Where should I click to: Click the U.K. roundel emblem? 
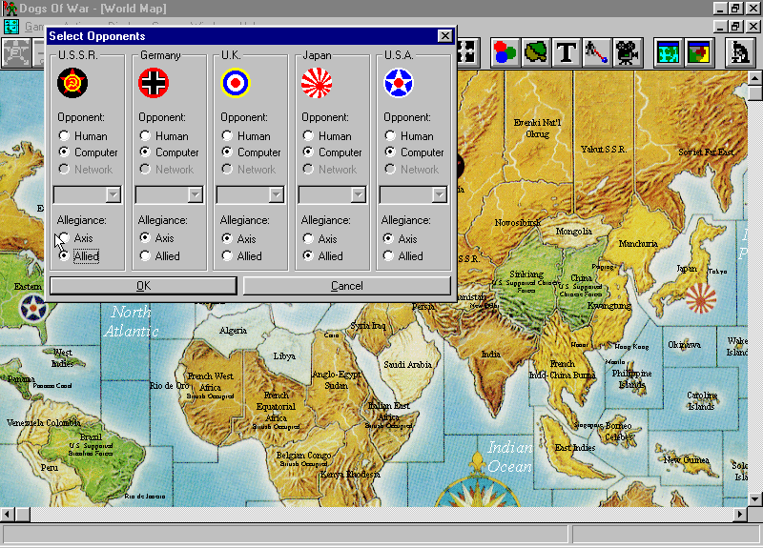236,83
